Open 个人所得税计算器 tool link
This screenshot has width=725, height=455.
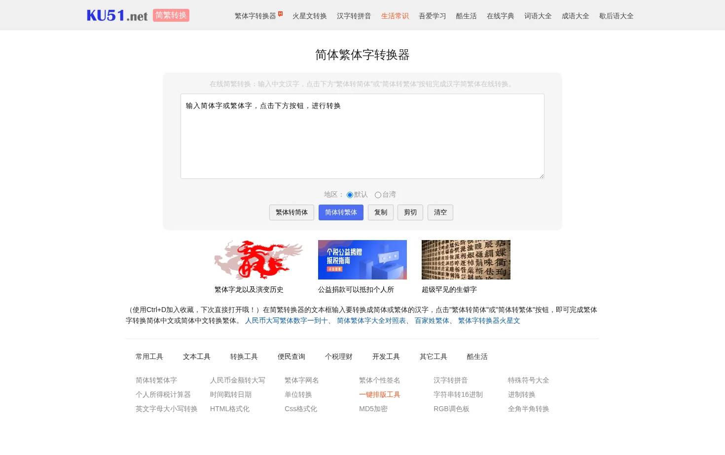[x=163, y=394]
